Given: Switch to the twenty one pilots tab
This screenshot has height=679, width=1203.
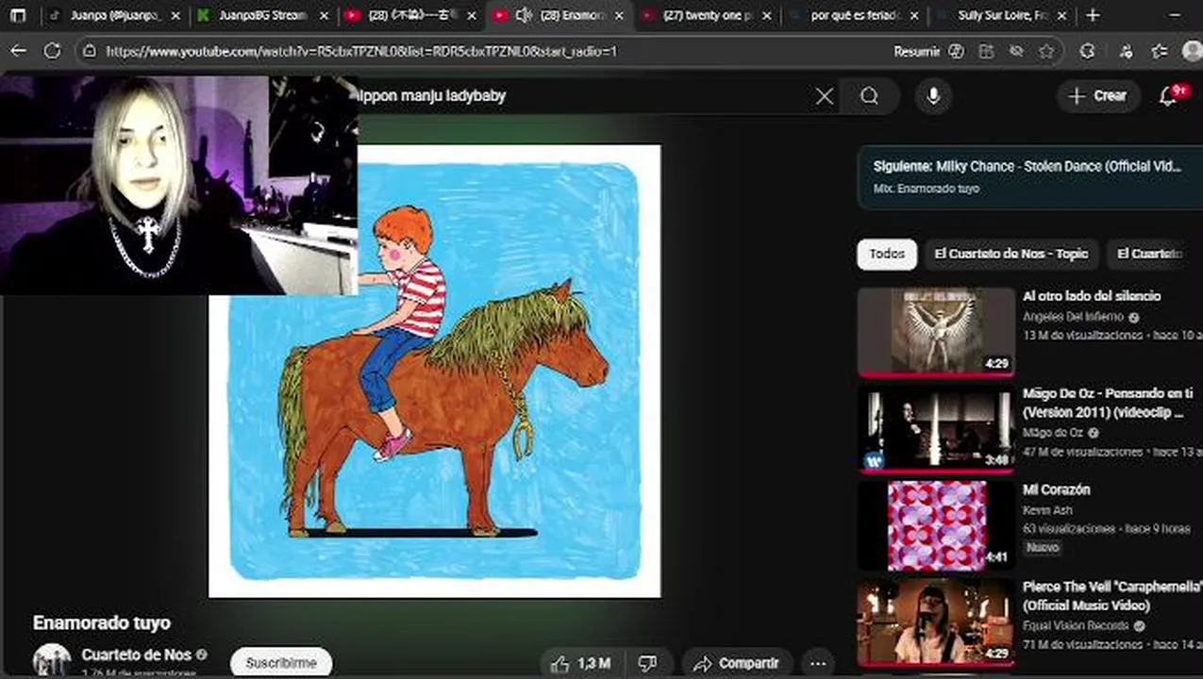Looking at the screenshot, I should pos(708,15).
